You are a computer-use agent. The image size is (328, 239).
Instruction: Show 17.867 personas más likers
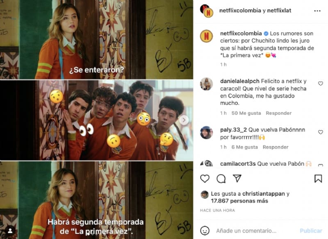pos(239,201)
